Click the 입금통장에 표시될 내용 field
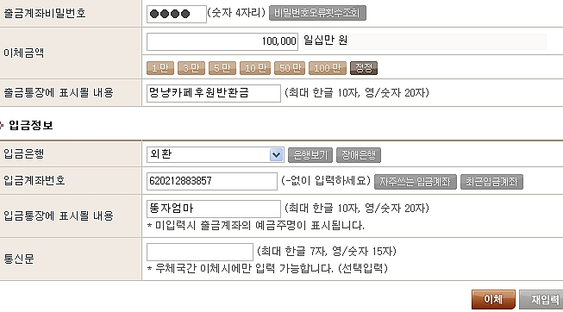563x312 pixels. [x=214, y=209]
